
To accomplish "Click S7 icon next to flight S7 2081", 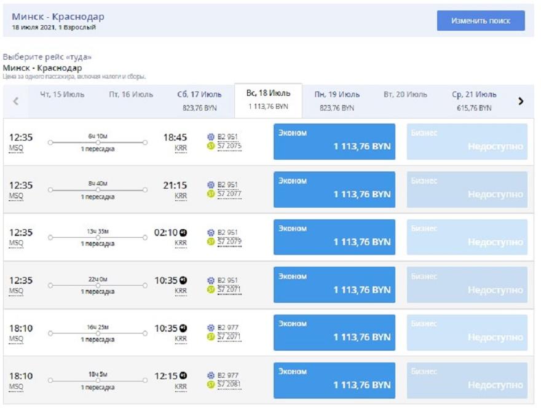I will (x=211, y=386).
